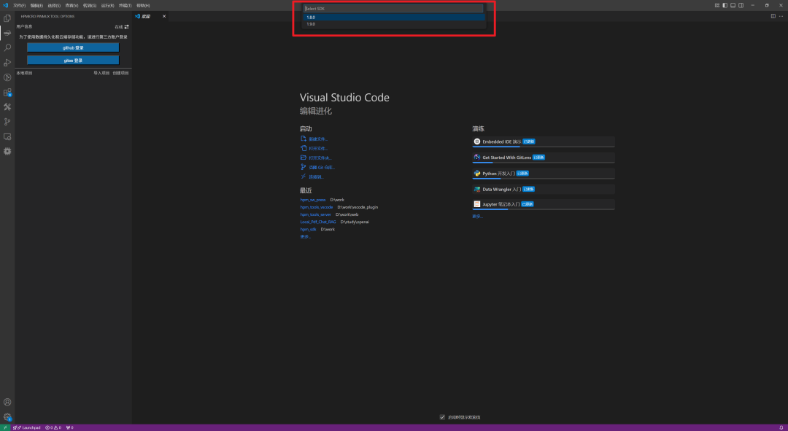Open the Run (R) menu
This screenshot has width=788, height=431.
click(x=107, y=6)
